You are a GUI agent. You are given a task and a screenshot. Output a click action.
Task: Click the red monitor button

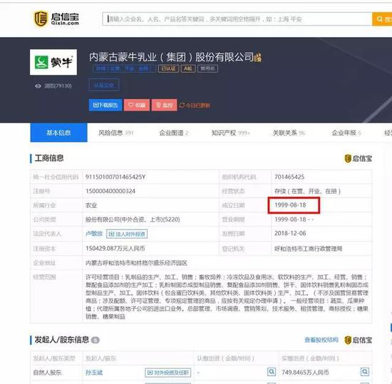click(x=164, y=105)
